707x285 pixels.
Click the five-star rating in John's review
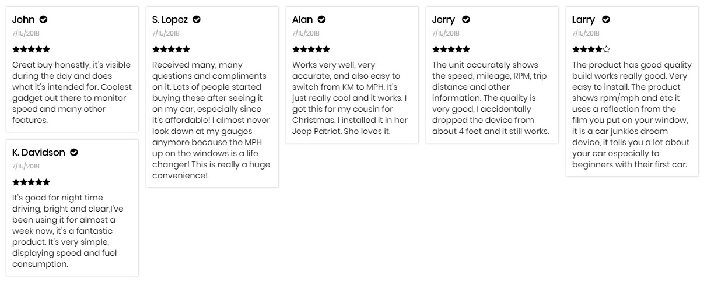click(31, 50)
